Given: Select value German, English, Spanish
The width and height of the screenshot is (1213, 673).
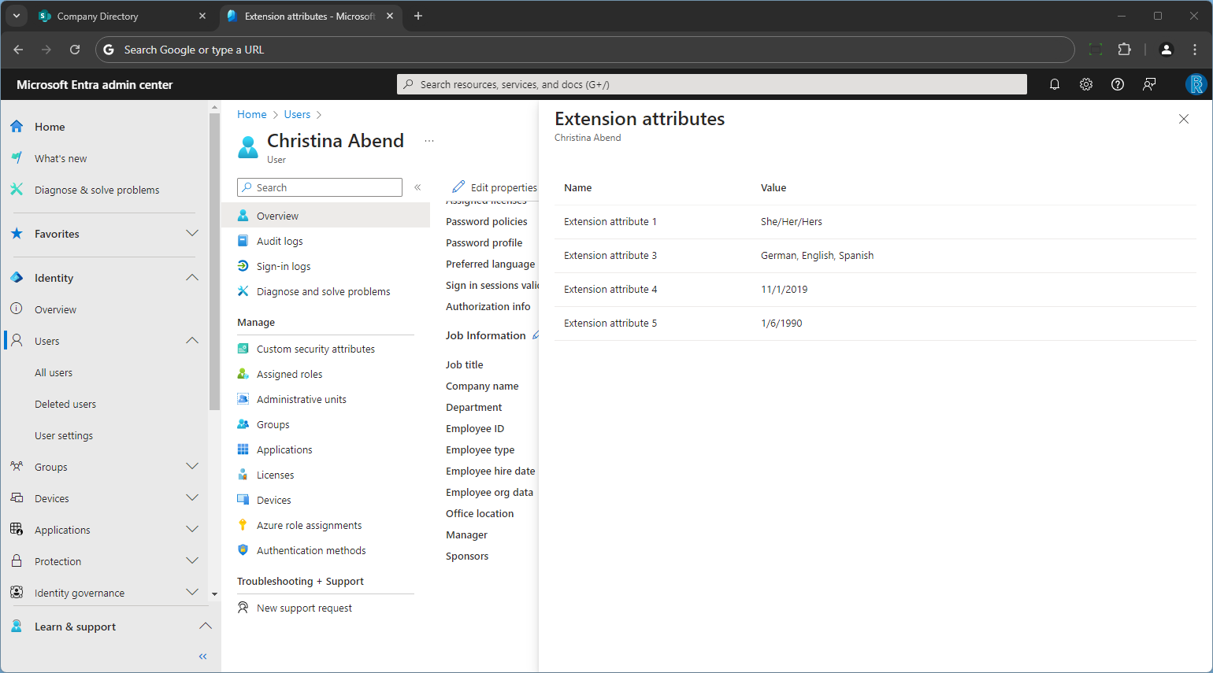Looking at the screenshot, I should [817, 256].
